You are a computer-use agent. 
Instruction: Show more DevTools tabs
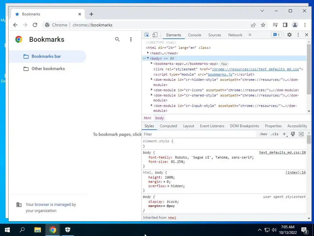(x=250, y=35)
